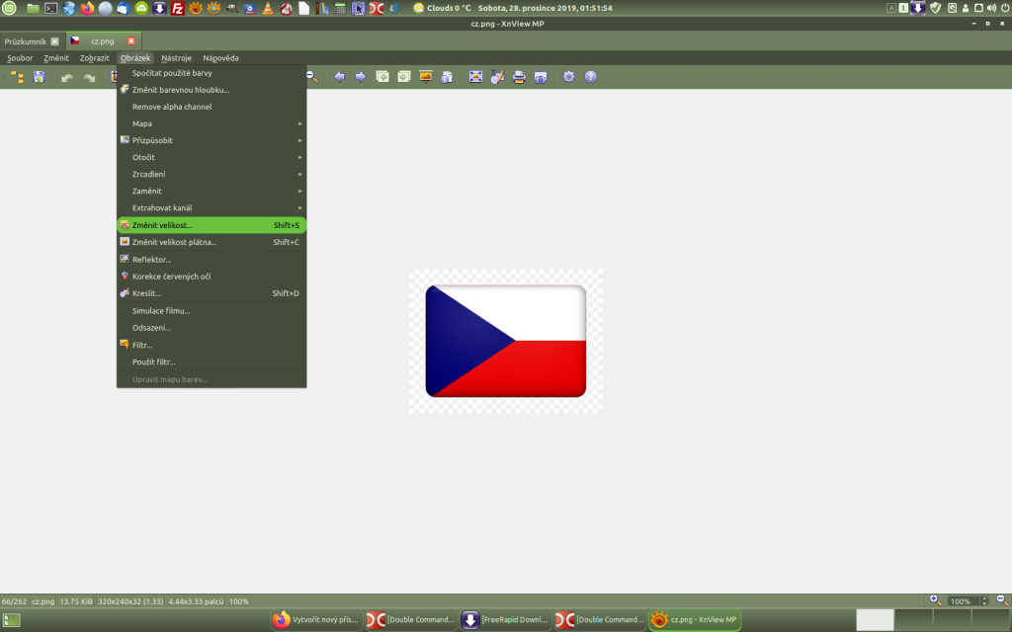Increase zoom percentage with stepper up arrow
The image size is (1012, 632).
pos(984,598)
